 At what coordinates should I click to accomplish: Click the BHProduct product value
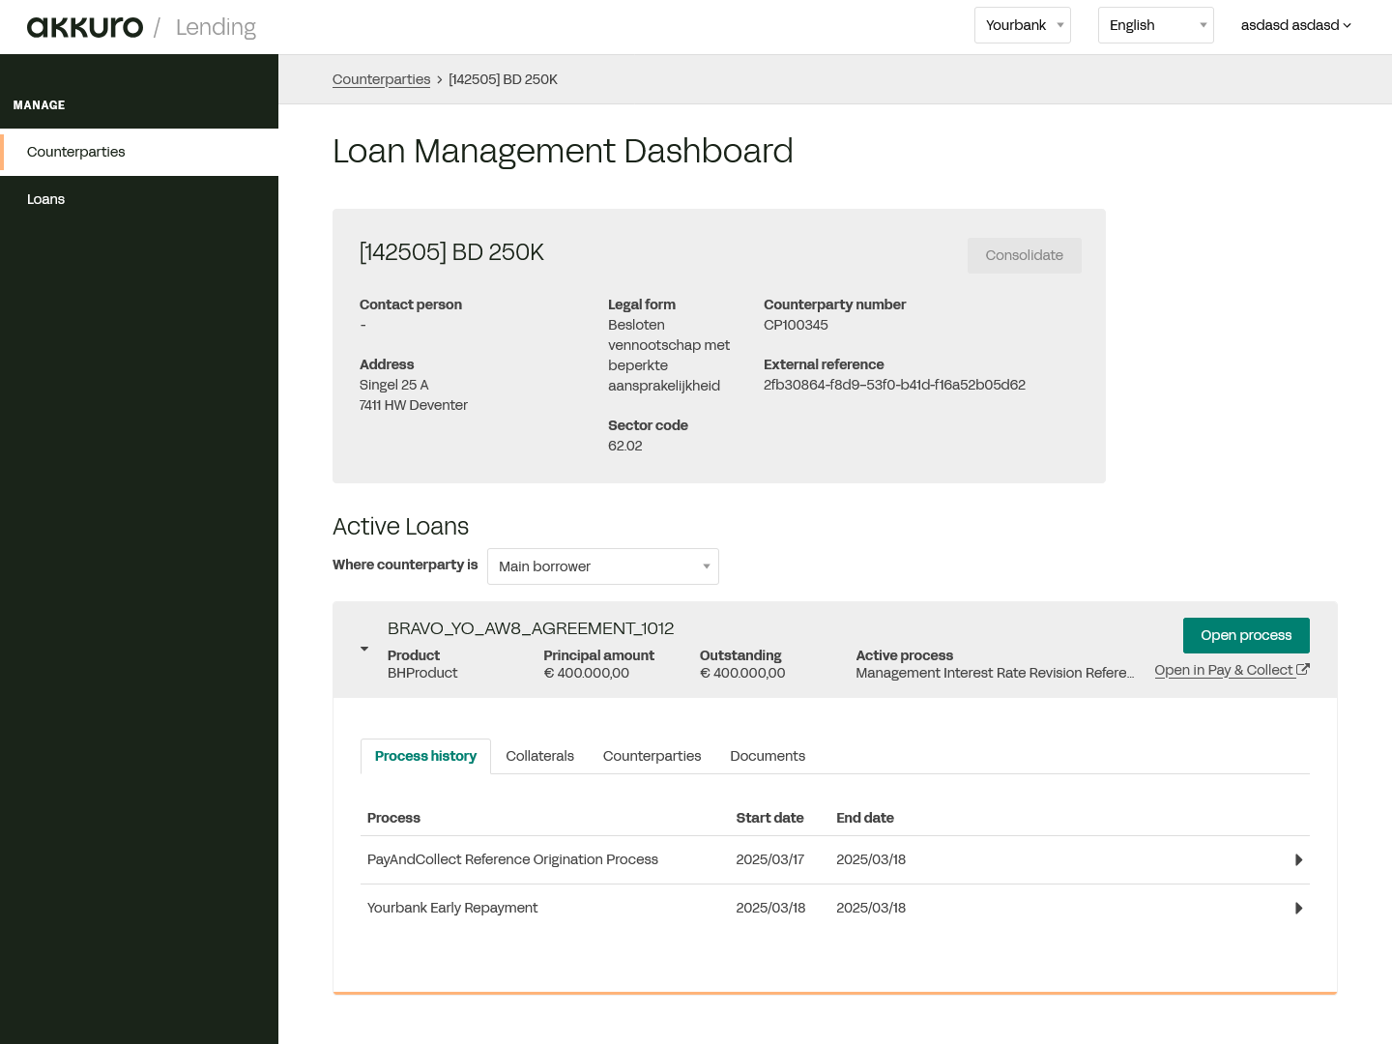422,673
